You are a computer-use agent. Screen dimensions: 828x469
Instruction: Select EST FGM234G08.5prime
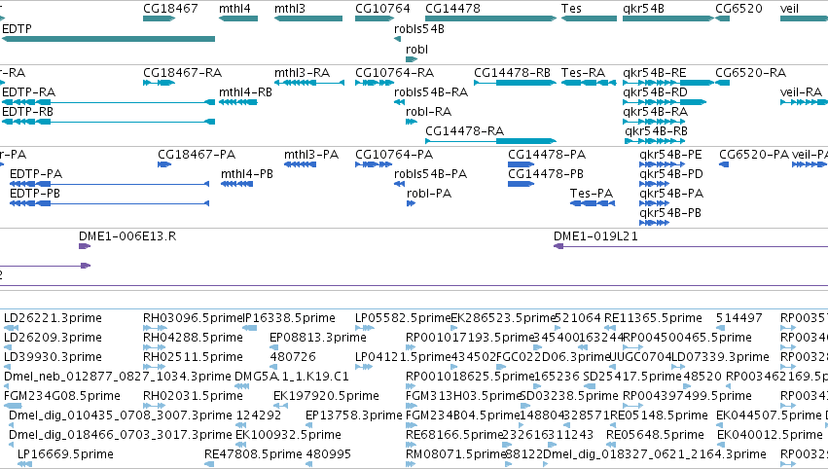pyautogui.click(x=61, y=396)
